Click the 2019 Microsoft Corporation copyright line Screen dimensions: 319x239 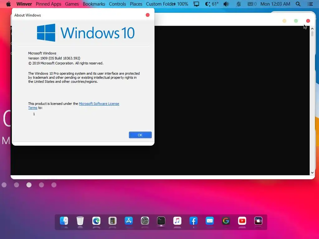(66, 63)
